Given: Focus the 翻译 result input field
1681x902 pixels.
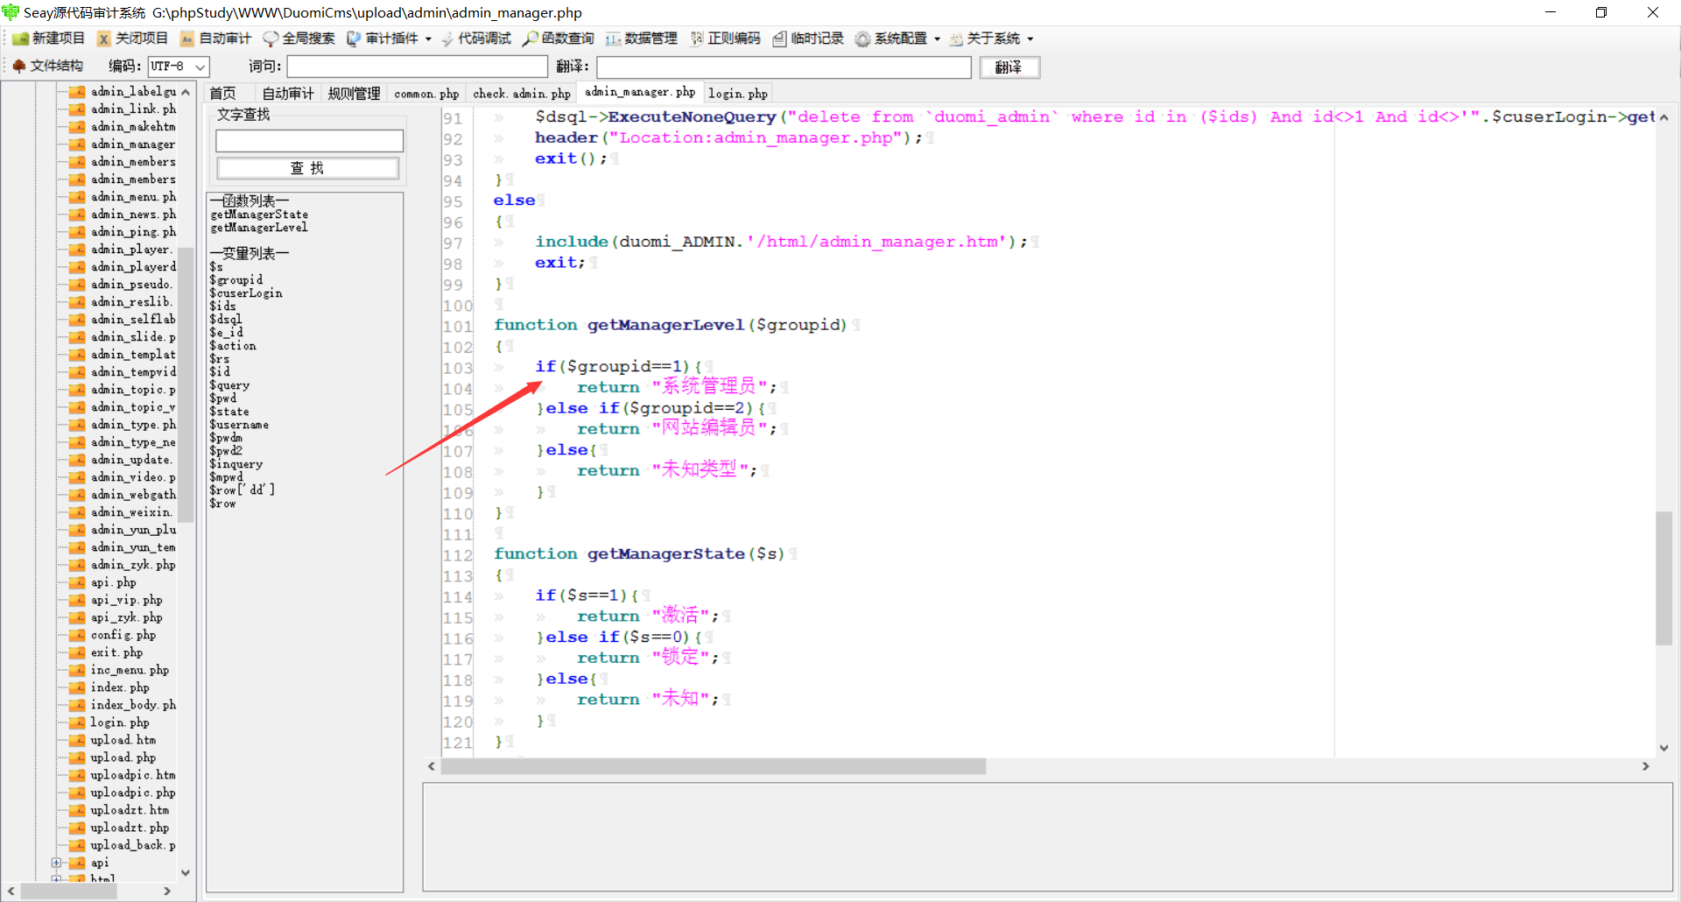Looking at the screenshot, I should 784,67.
